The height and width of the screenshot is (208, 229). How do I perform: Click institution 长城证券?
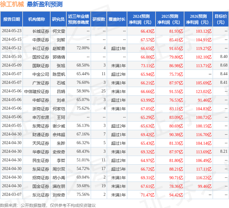point(41,31)
